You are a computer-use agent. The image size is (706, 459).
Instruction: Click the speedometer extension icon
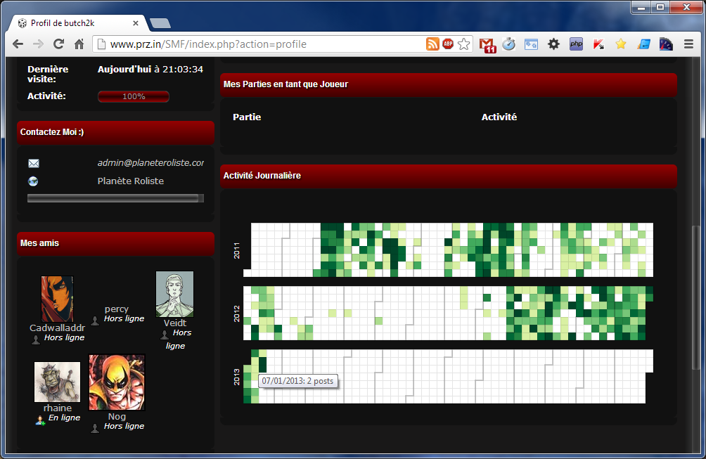666,44
